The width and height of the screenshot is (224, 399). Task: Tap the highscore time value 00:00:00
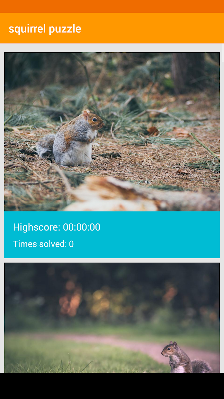click(x=82, y=227)
